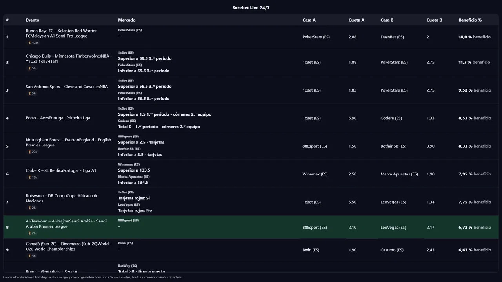The image size is (502, 282).
Task: Click the Mercado column header
Action: click(x=127, y=20)
